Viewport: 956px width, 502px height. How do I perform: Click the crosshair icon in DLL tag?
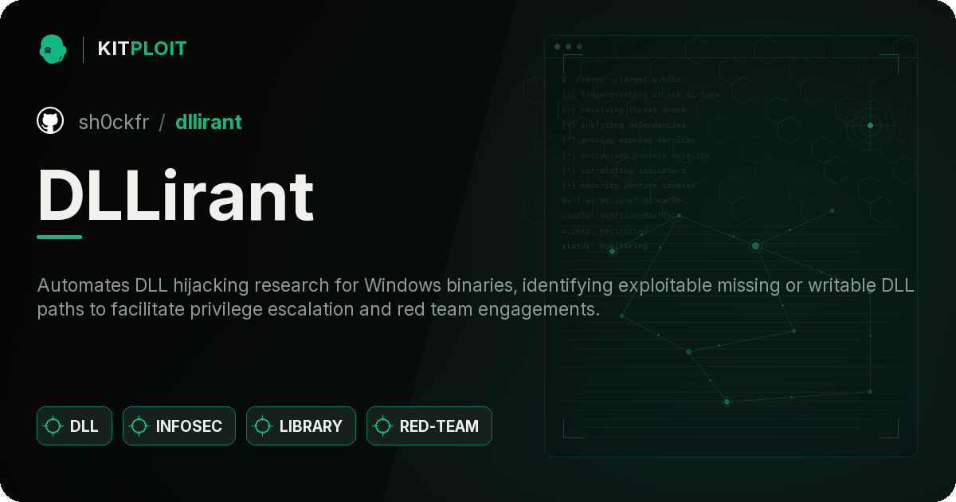[53, 426]
